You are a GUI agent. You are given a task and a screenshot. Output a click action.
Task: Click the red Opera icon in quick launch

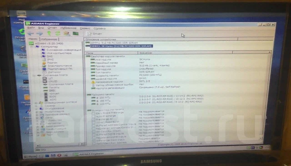tap(59, 155)
